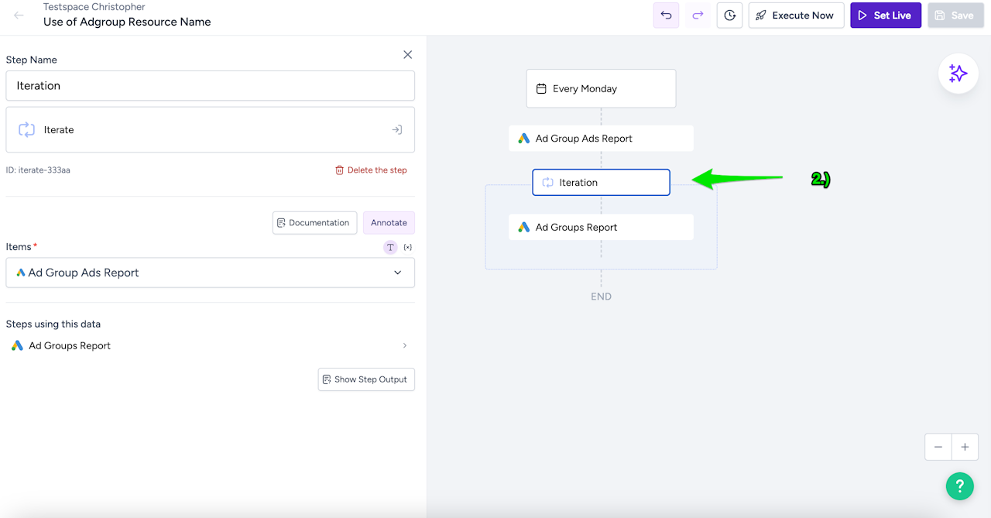Viewport: 991px width, 518px height.
Task: Undo the last change
Action: pos(667,15)
